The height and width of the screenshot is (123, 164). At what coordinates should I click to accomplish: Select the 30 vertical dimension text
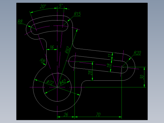(142, 77)
